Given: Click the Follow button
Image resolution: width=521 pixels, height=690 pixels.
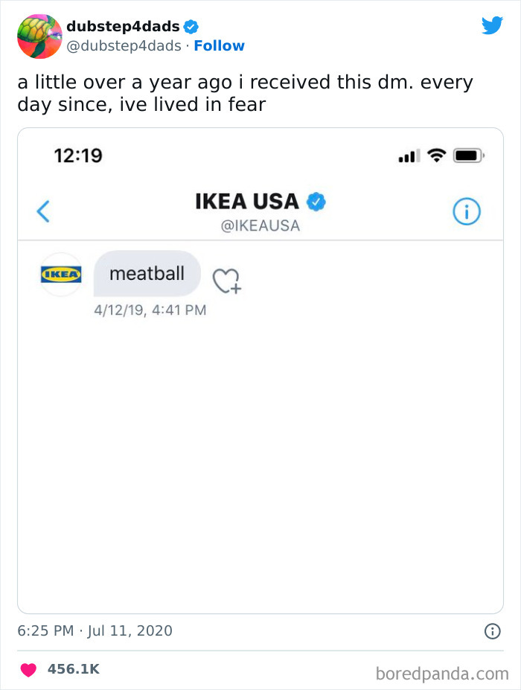Looking at the screenshot, I should [x=219, y=45].
